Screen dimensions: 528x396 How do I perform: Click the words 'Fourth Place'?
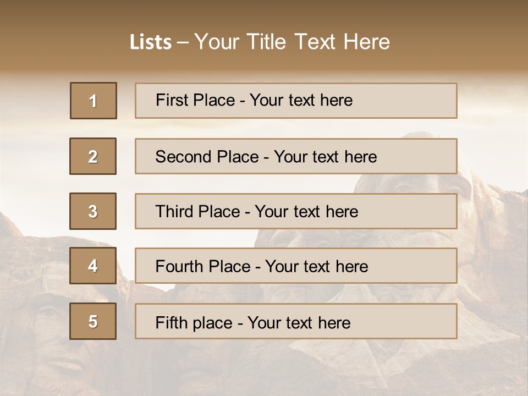click(x=203, y=266)
